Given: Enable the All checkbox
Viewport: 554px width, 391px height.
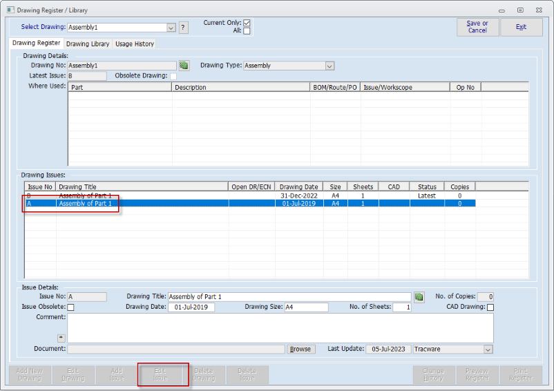Looking at the screenshot, I should coord(247,32).
